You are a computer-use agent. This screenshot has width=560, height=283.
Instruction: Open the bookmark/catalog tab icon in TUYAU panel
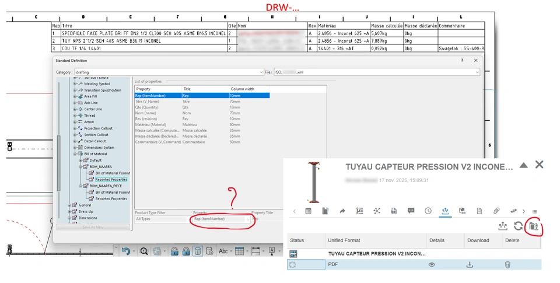[x=325, y=211]
